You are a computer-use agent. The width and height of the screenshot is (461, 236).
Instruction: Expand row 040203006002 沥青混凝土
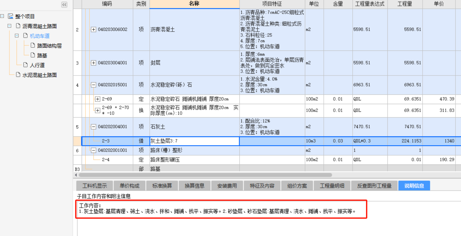pyautogui.click(x=93, y=30)
